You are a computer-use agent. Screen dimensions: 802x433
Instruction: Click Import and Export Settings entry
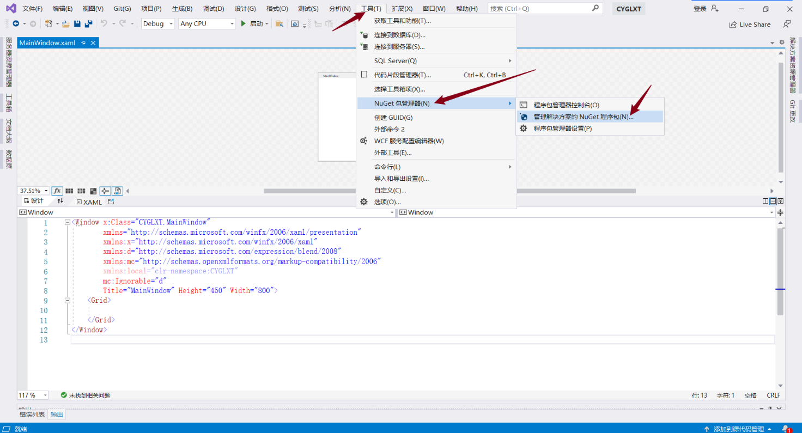(x=436, y=179)
